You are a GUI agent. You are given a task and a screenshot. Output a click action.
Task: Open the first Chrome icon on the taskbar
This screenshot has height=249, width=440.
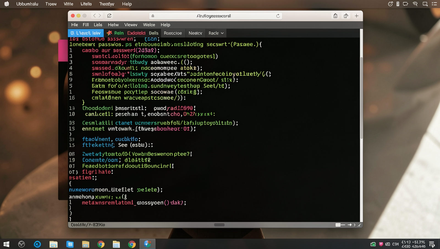(x=101, y=244)
